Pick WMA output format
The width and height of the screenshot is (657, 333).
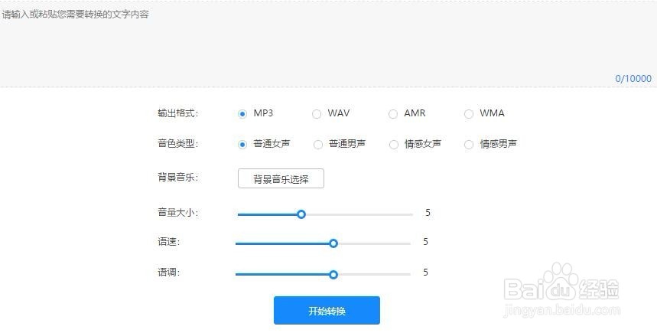pyautogui.click(x=469, y=113)
